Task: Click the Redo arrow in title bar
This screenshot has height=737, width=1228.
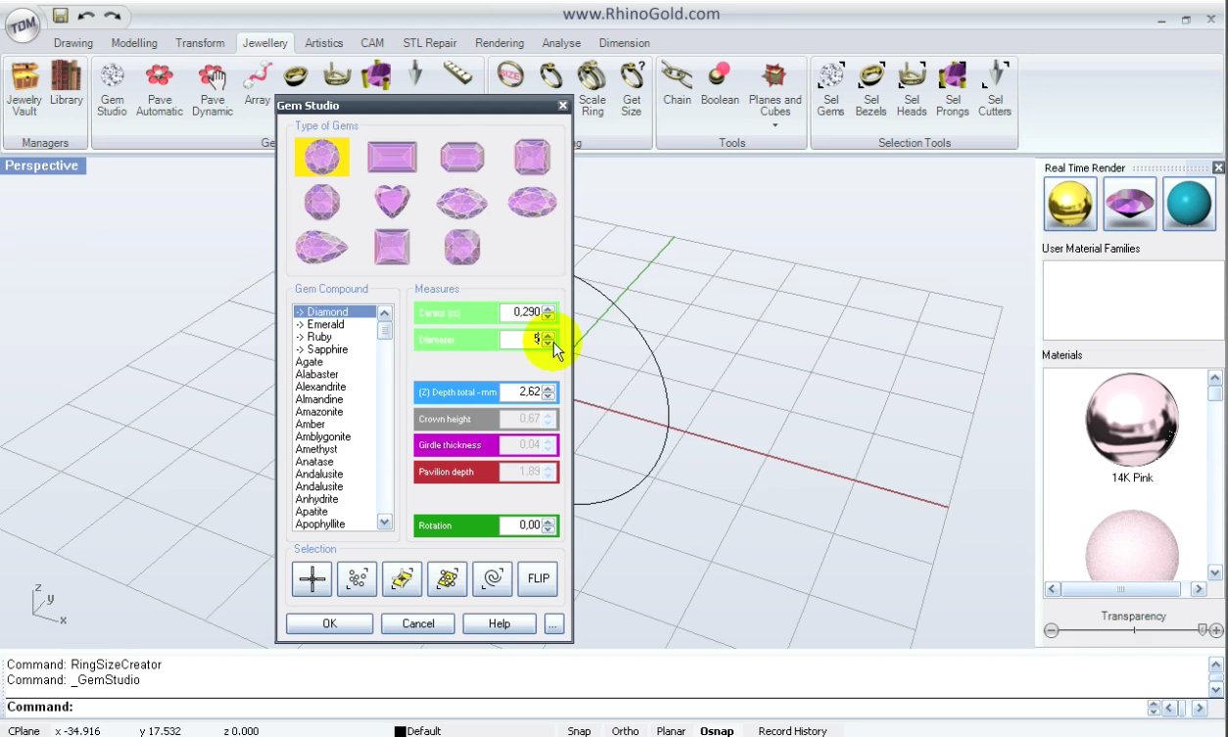Action: coord(113,16)
